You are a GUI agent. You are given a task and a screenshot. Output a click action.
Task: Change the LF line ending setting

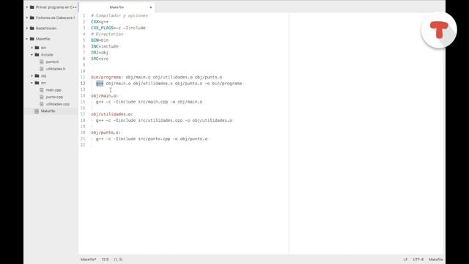click(x=405, y=260)
